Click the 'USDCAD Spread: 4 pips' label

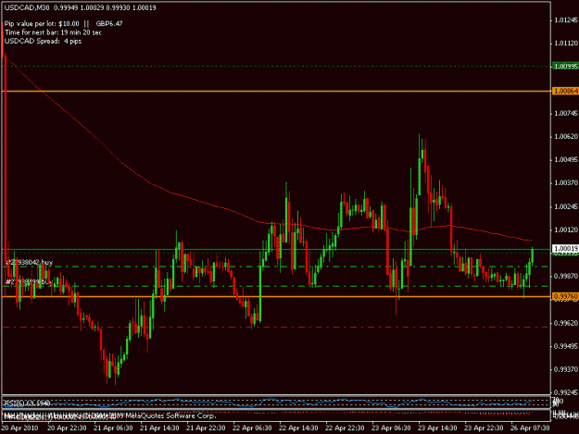[43, 42]
